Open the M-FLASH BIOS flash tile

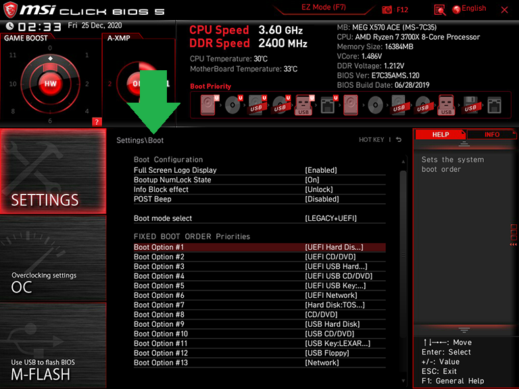53,345
